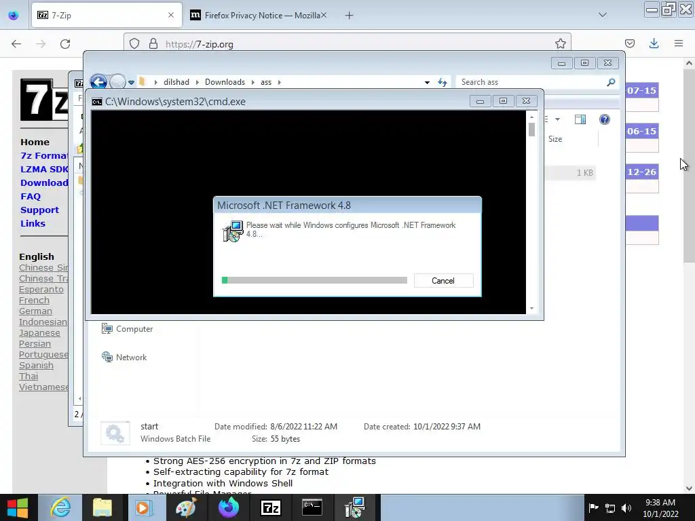Open the tracking protection shield icon

click(134, 44)
